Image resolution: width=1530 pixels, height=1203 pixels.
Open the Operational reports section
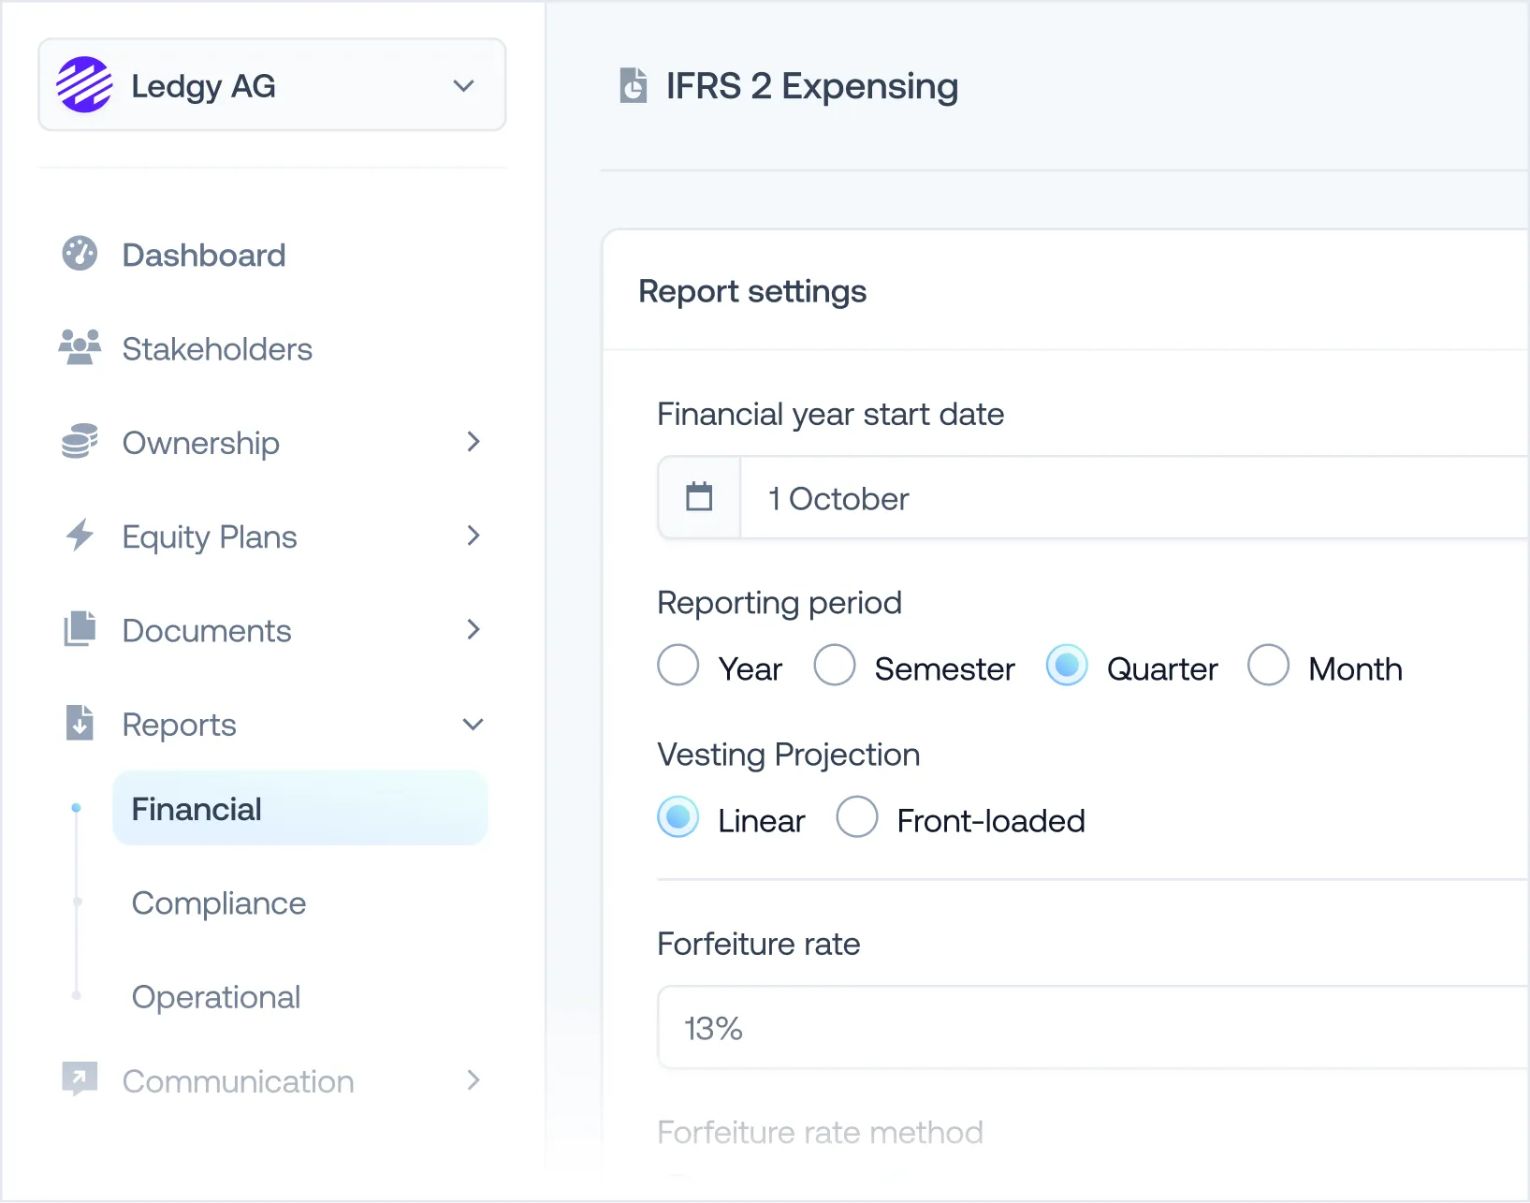tap(215, 996)
